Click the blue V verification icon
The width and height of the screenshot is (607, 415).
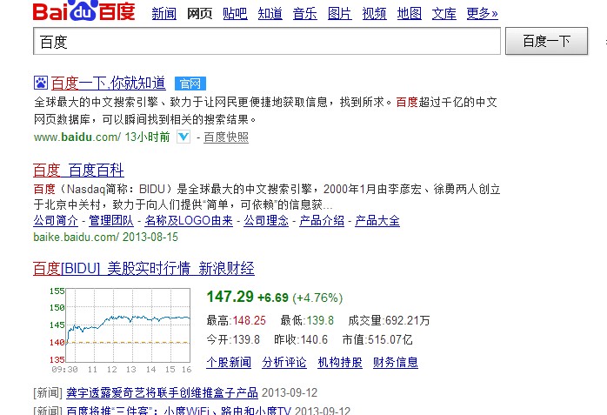point(183,137)
